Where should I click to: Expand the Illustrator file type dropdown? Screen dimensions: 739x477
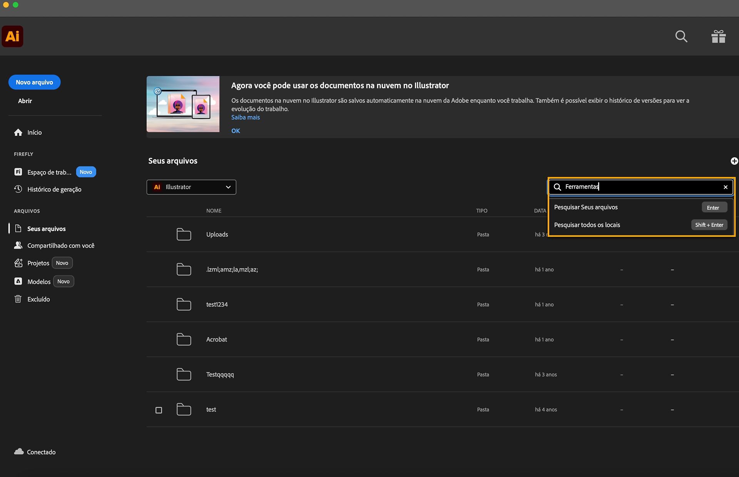(191, 187)
